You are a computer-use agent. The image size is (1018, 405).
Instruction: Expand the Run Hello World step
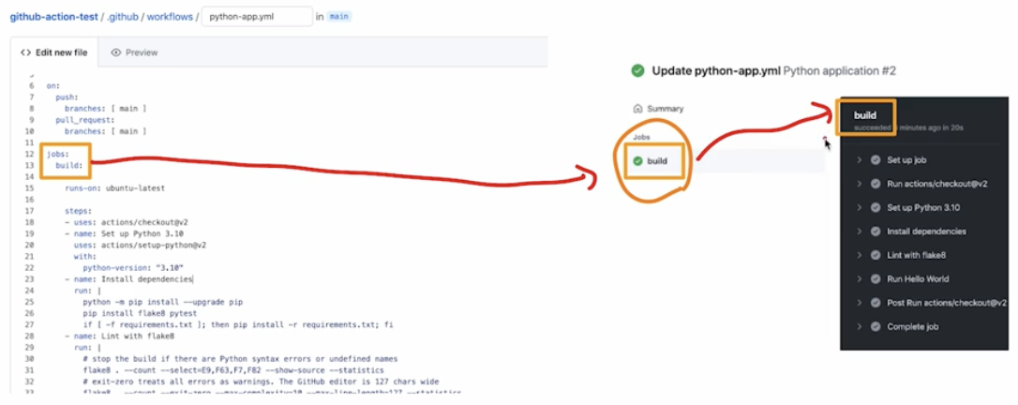859,279
